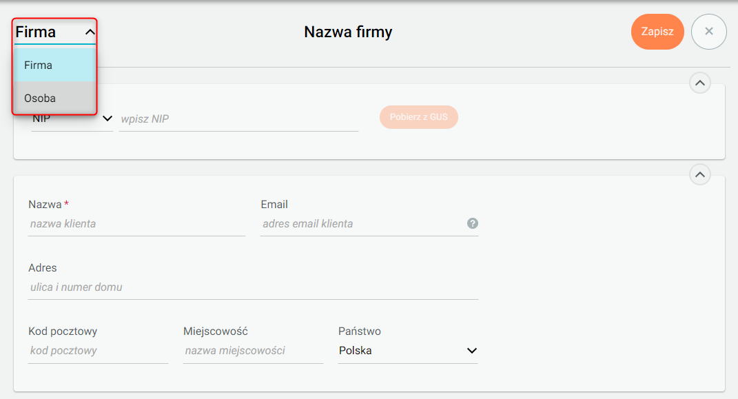Click the kod pocztowy input field
This screenshot has width=738, height=399.
pos(98,351)
